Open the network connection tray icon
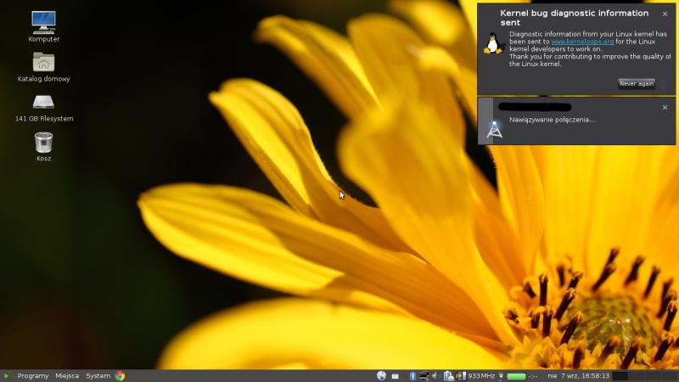 click(x=423, y=376)
